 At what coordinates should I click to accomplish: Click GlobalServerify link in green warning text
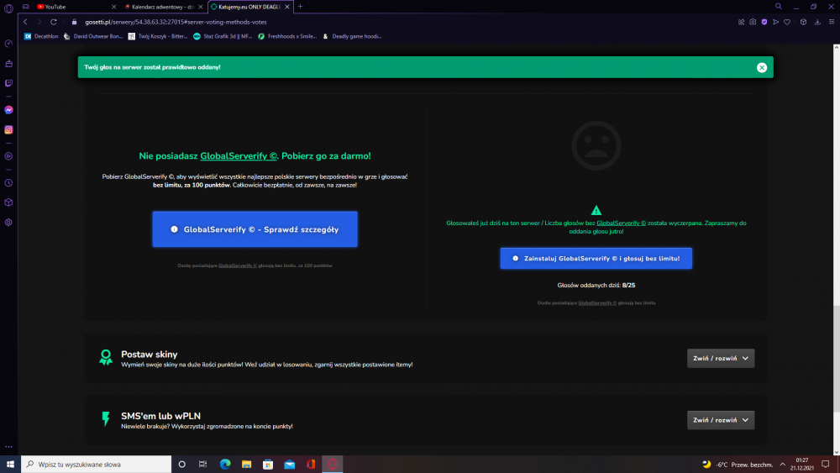click(621, 223)
